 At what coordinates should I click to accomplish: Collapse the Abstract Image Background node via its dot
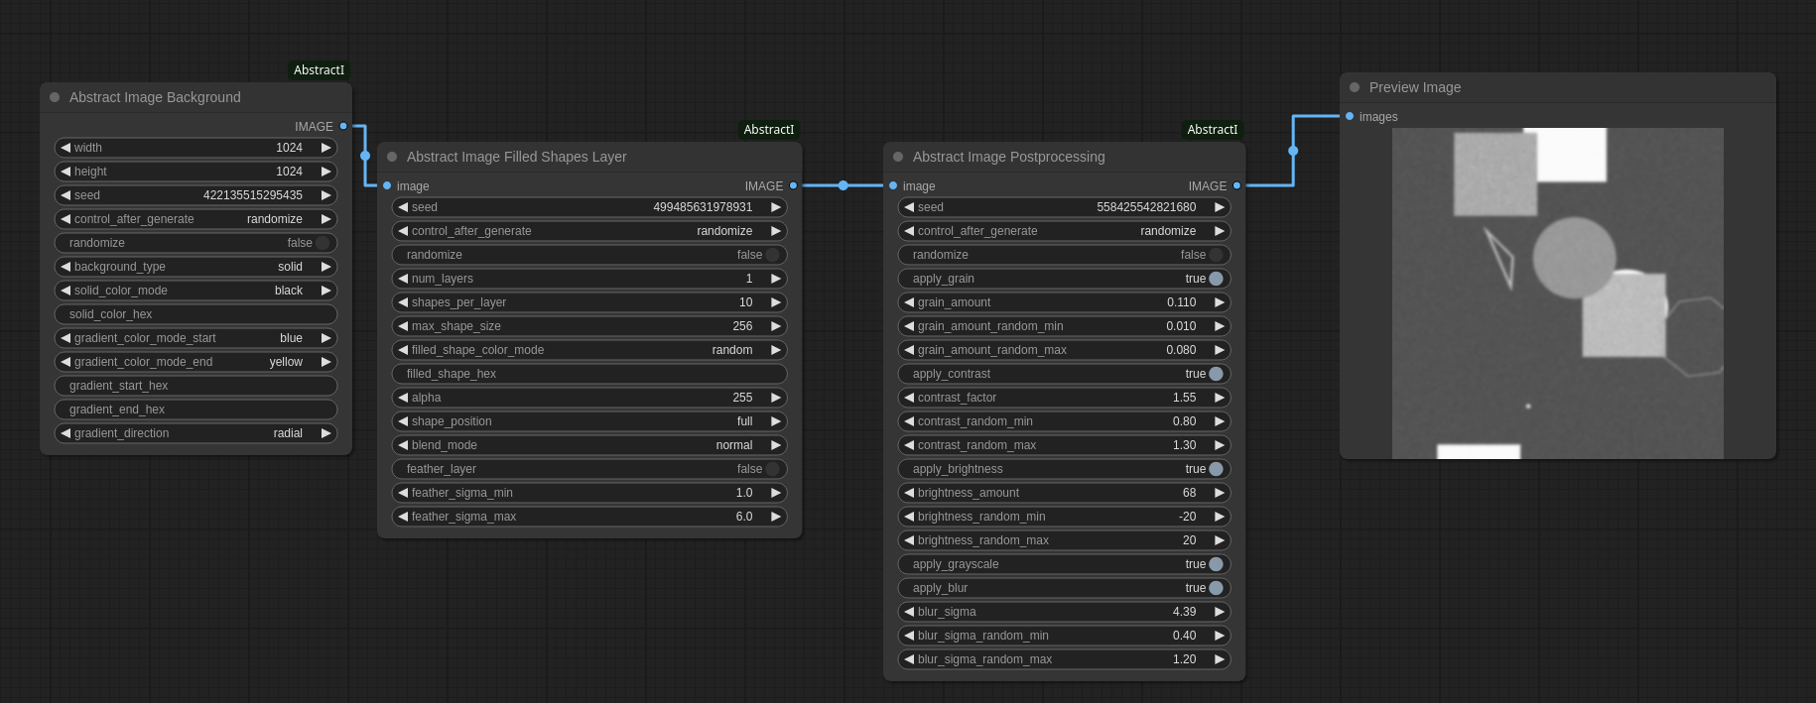pos(55,97)
